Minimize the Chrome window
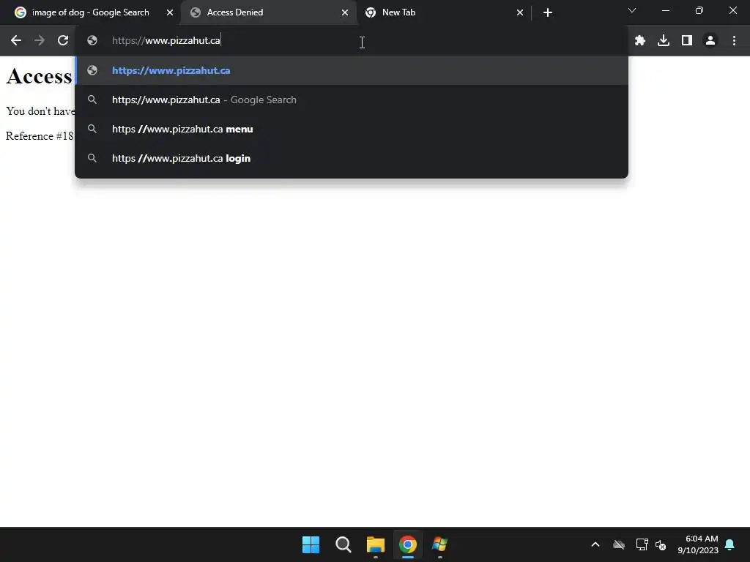750x562 pixels. click(665, 10)
